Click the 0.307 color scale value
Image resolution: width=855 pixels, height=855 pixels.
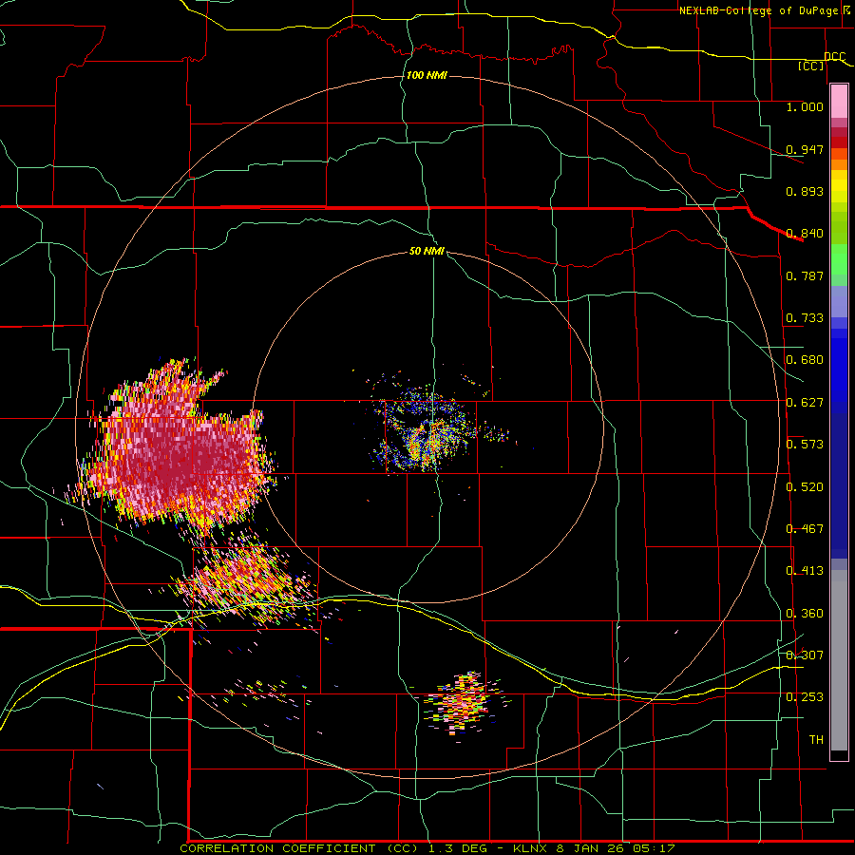pyautogui.click(x=805, y=655)
